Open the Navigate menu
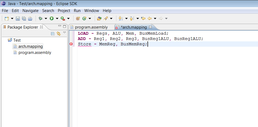This screenshot has height=127, width=258. click(31, 11)
